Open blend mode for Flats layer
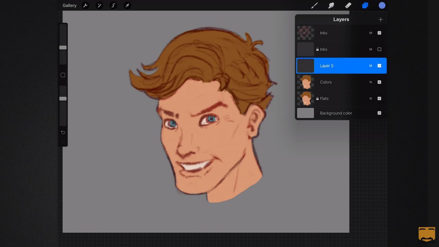 (x=370, y=99)
